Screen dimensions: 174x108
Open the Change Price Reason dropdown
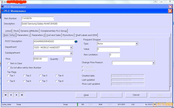tap(153, 63)
